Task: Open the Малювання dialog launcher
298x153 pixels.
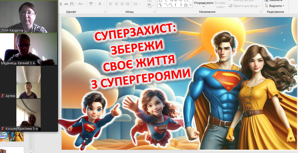Action: [261, 12]
